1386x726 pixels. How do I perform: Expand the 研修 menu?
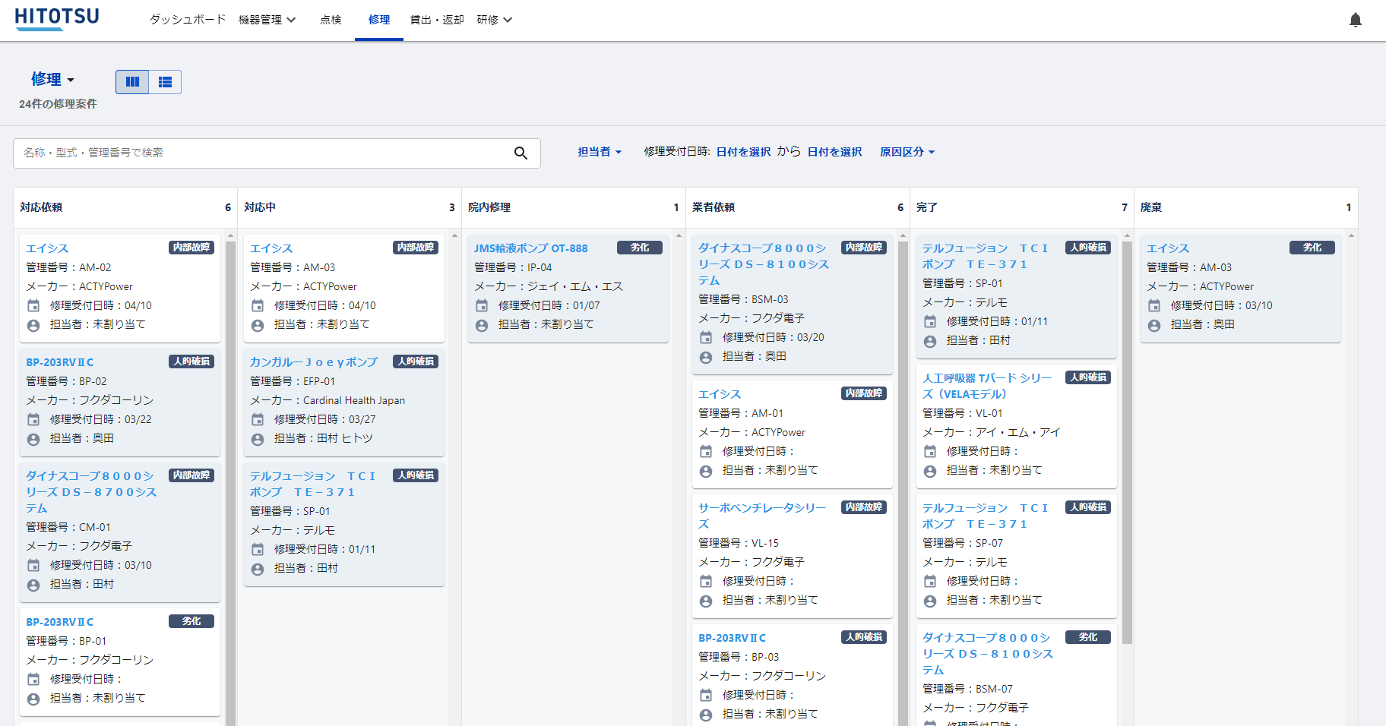tap(495, 20)
